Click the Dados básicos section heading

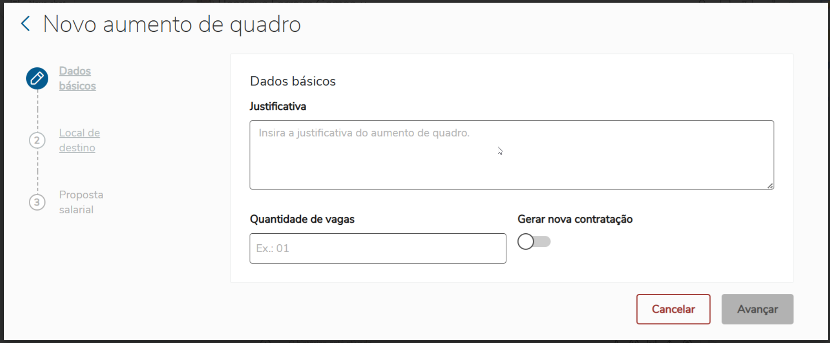[293, 81]
